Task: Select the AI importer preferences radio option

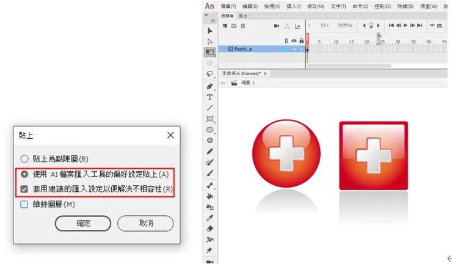Action: (24, 174)
